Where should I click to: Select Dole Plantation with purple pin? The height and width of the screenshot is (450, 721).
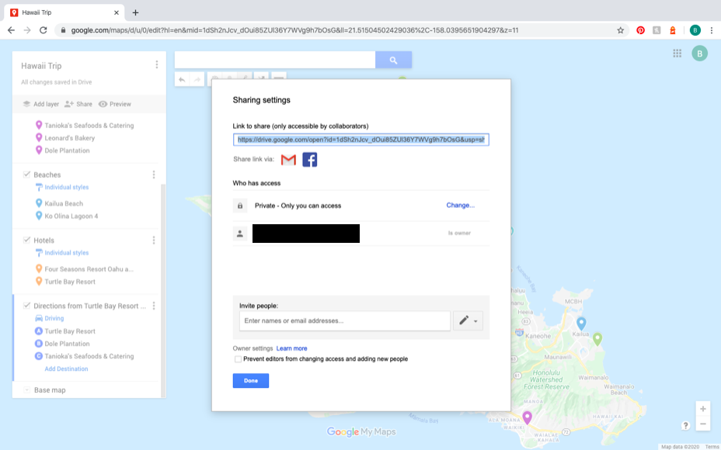[x=67, y=151]
